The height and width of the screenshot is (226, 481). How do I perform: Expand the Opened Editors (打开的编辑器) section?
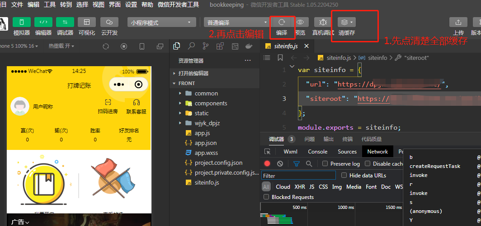pyautogui.click(x=214, y=73)
